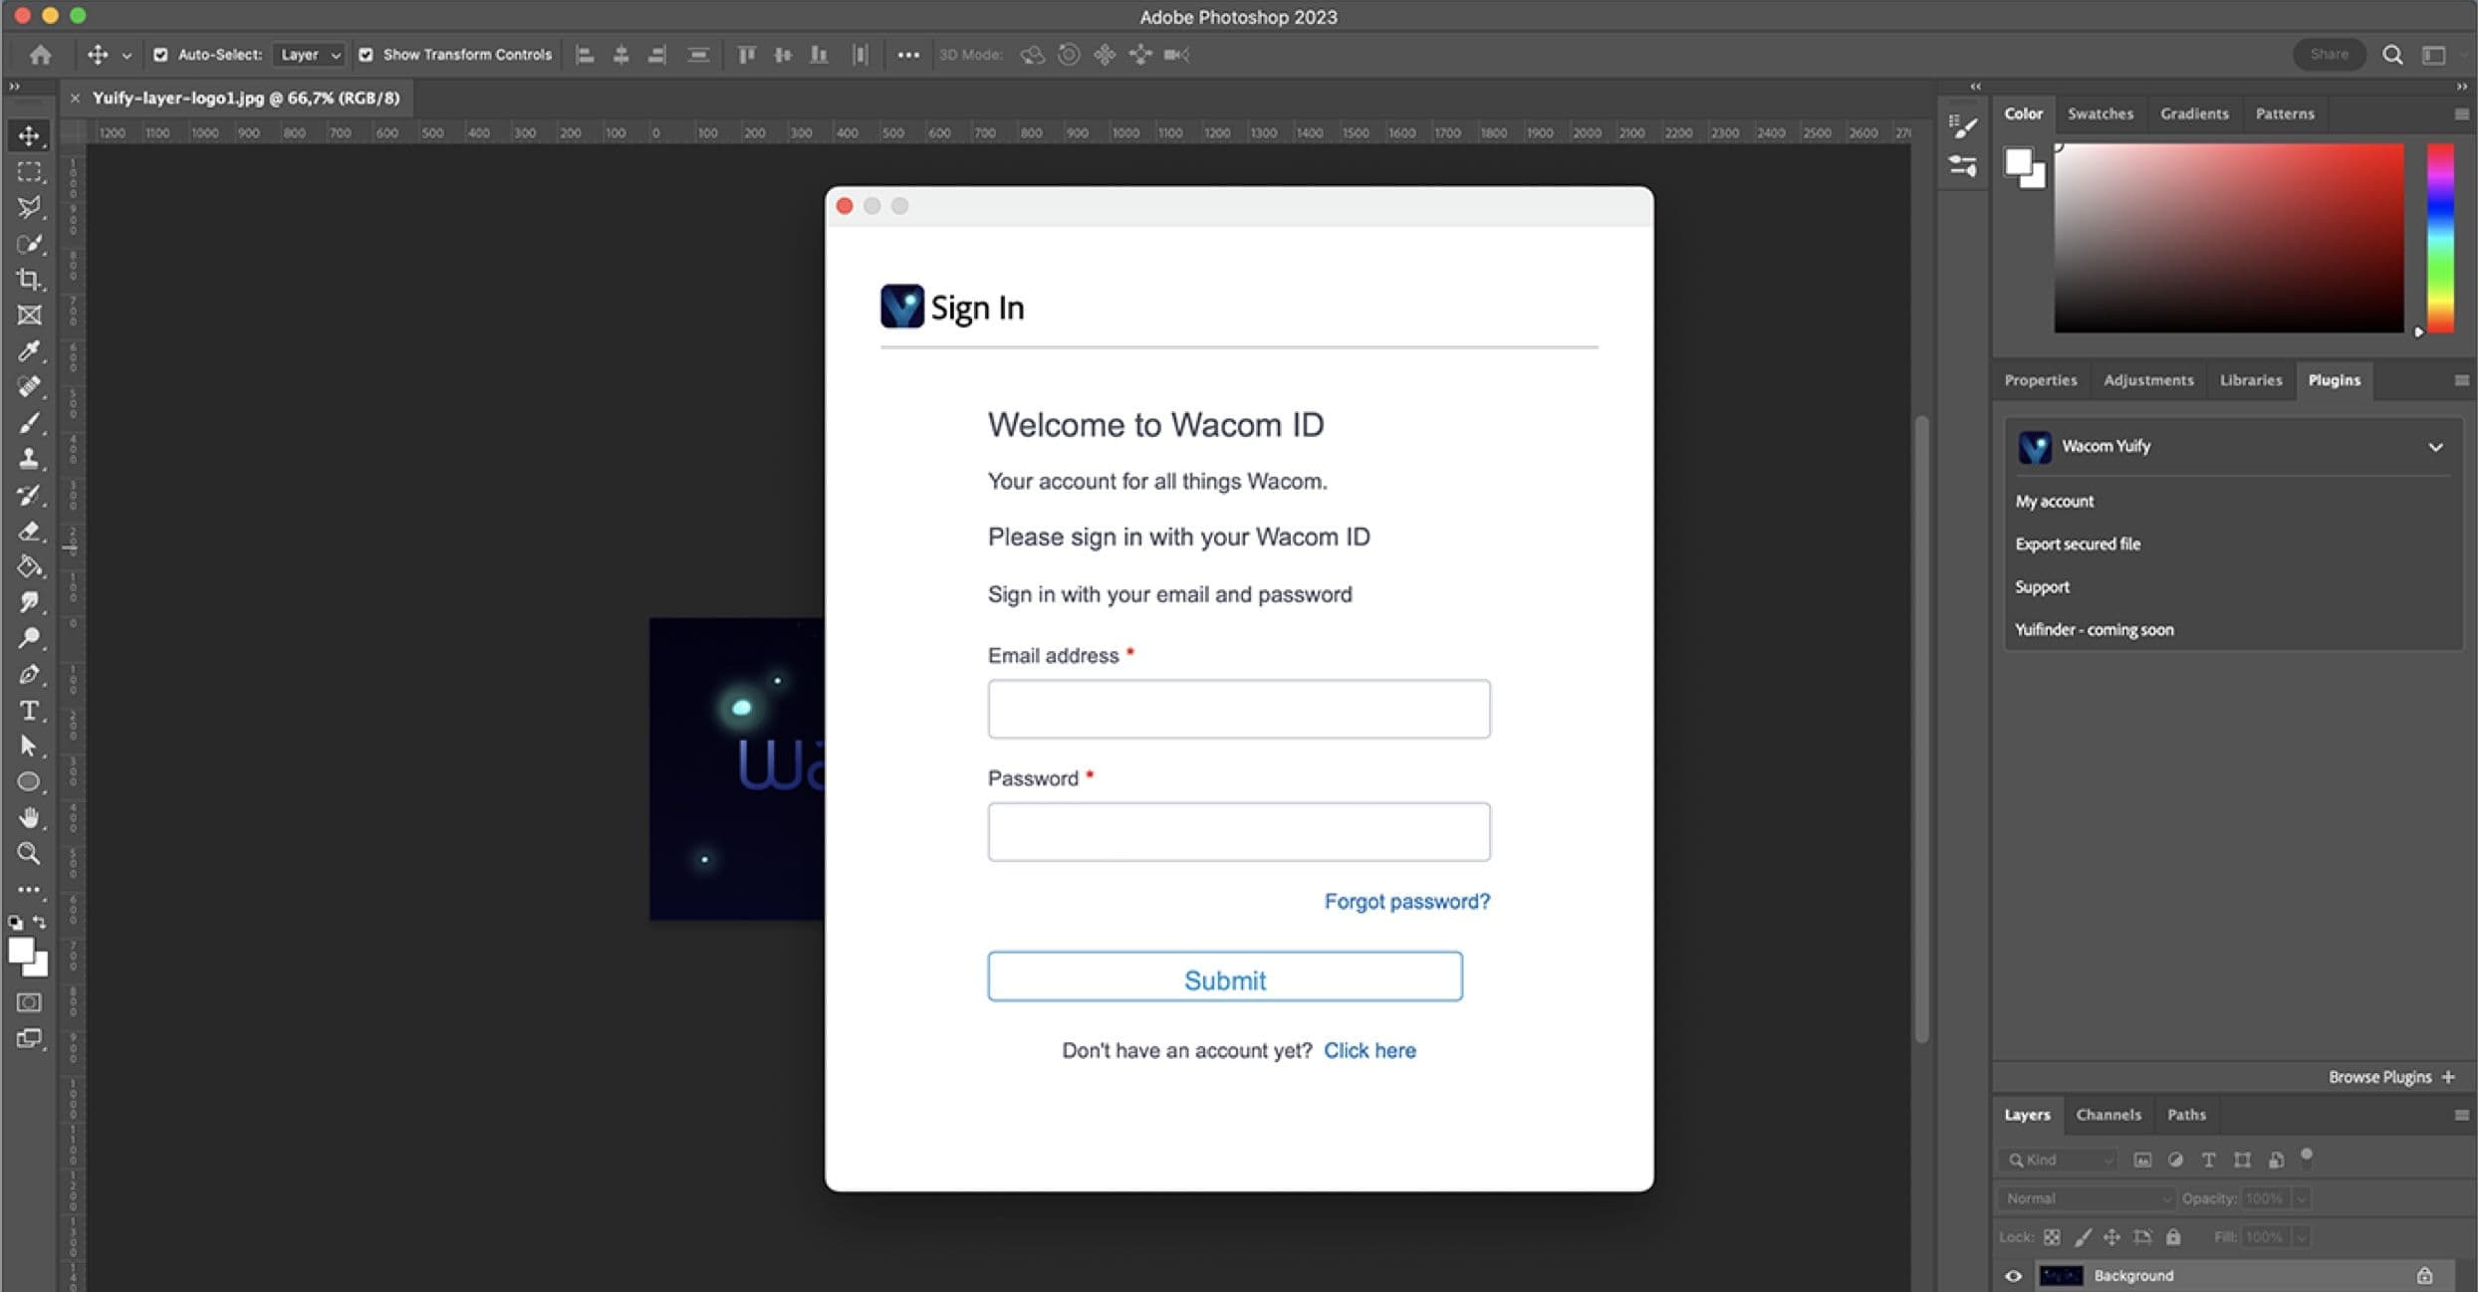Open the layer Kind filter dropdown

[x=2058, y=1160]
